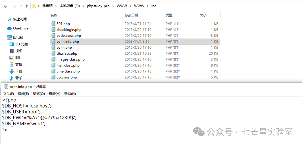302x144 pixels.
Task: Click the 快速访问 star icon
Action: click(9, 19)
